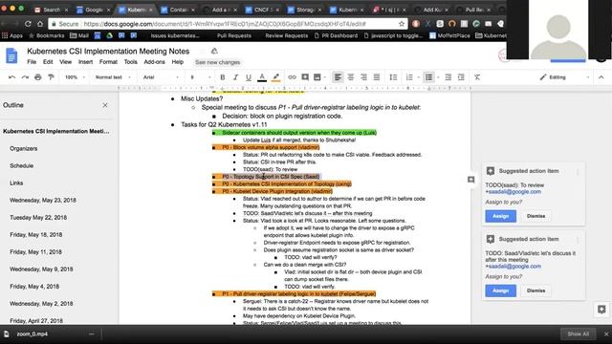This screenshot has height=344, width=612.
Task: Align text left
Action: coord(338,77)
